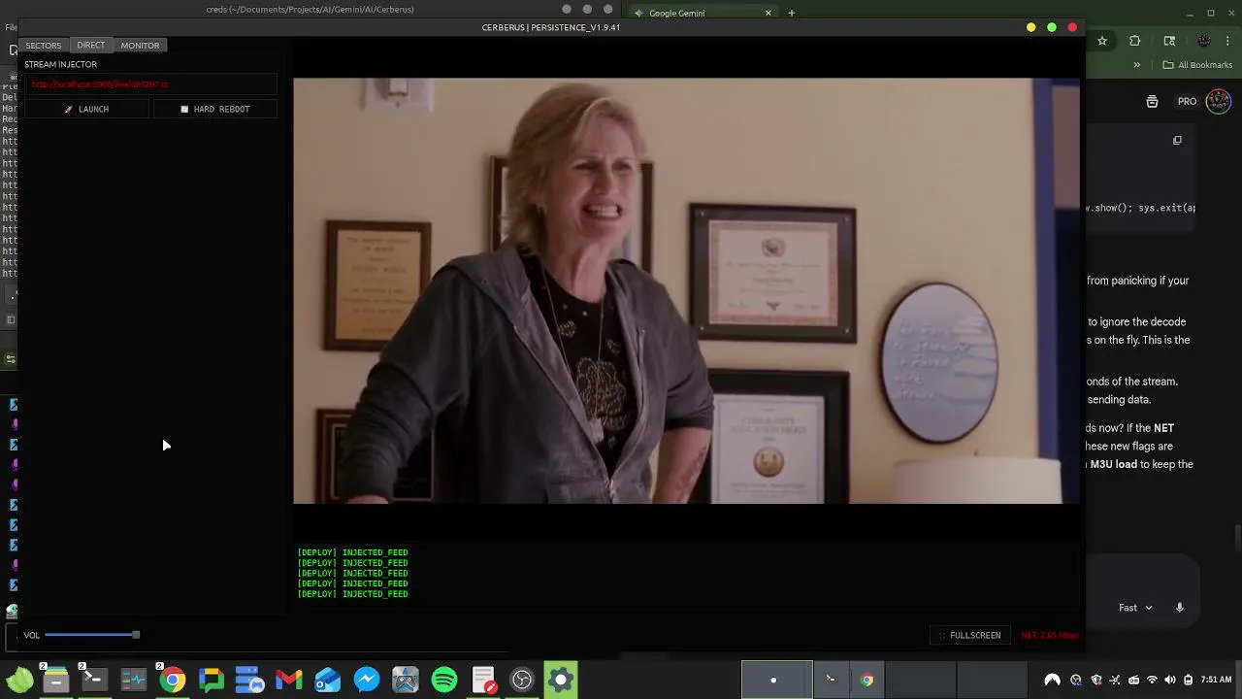Image resolution: width=1242 pixels, height=699 pixels.
Task: Open the 7:51 AM clock
Action: 1217,680
